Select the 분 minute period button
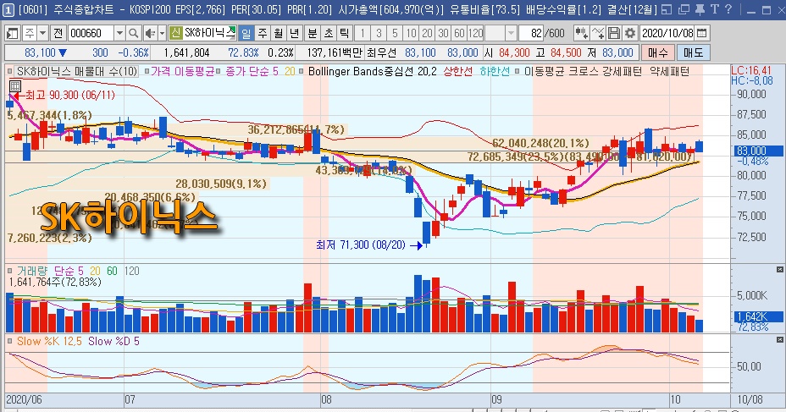Screen dimensions: 786x412 [312, 34]
